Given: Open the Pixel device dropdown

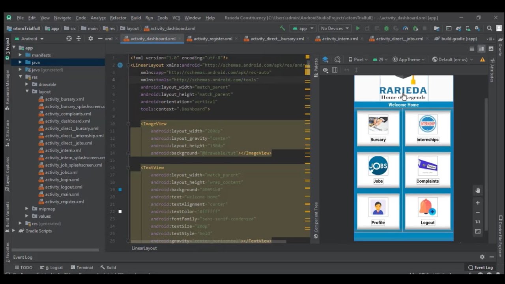Looking at the screenshot, I should (358, 60).
